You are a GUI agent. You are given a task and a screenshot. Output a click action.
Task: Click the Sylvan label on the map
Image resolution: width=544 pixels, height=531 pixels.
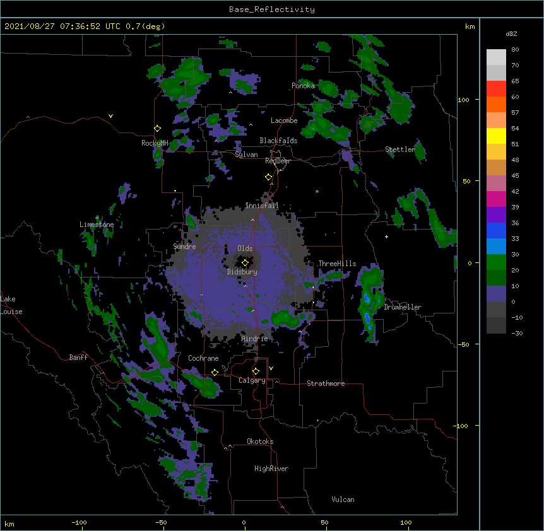[246, 155]
